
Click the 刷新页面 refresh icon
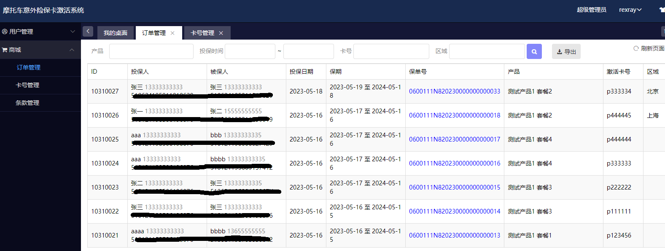636,48
